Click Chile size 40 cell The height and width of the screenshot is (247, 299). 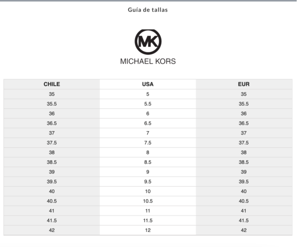coord(52,192)
